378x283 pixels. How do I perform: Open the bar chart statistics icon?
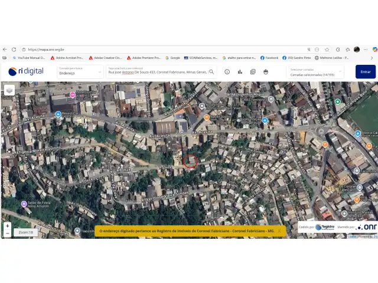point(240,72)
